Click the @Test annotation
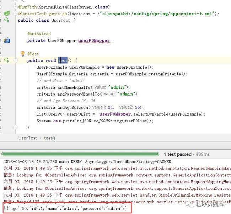This screenshot has width=231, height=214. 33,54
